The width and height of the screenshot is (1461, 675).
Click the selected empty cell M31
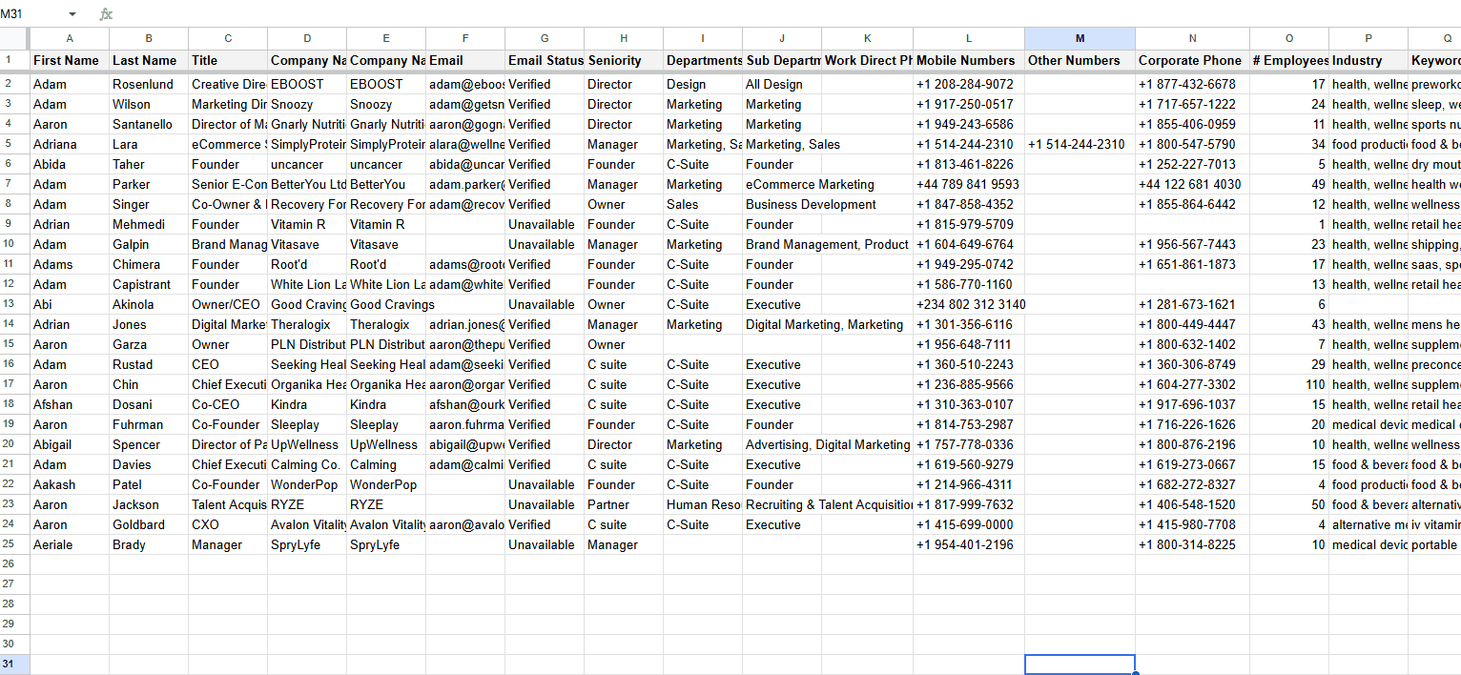point(1080,665)
